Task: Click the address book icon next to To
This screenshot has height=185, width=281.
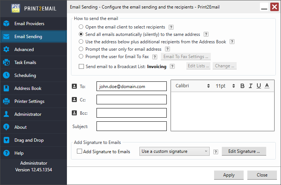Action: pyautogui.click(x=74, y=86)
